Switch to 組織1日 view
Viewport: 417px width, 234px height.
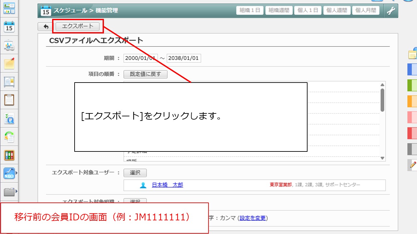(250, 10)
